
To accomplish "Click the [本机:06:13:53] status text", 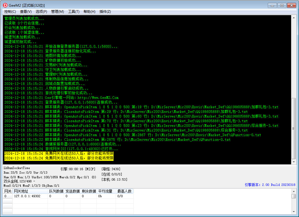I will click(x=114, y=179).
